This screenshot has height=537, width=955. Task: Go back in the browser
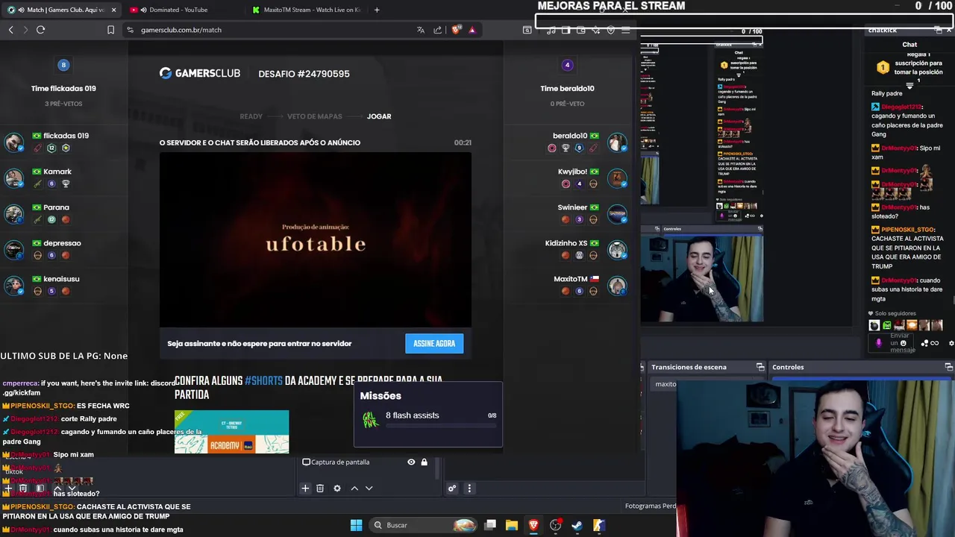(x=10, y=30)
